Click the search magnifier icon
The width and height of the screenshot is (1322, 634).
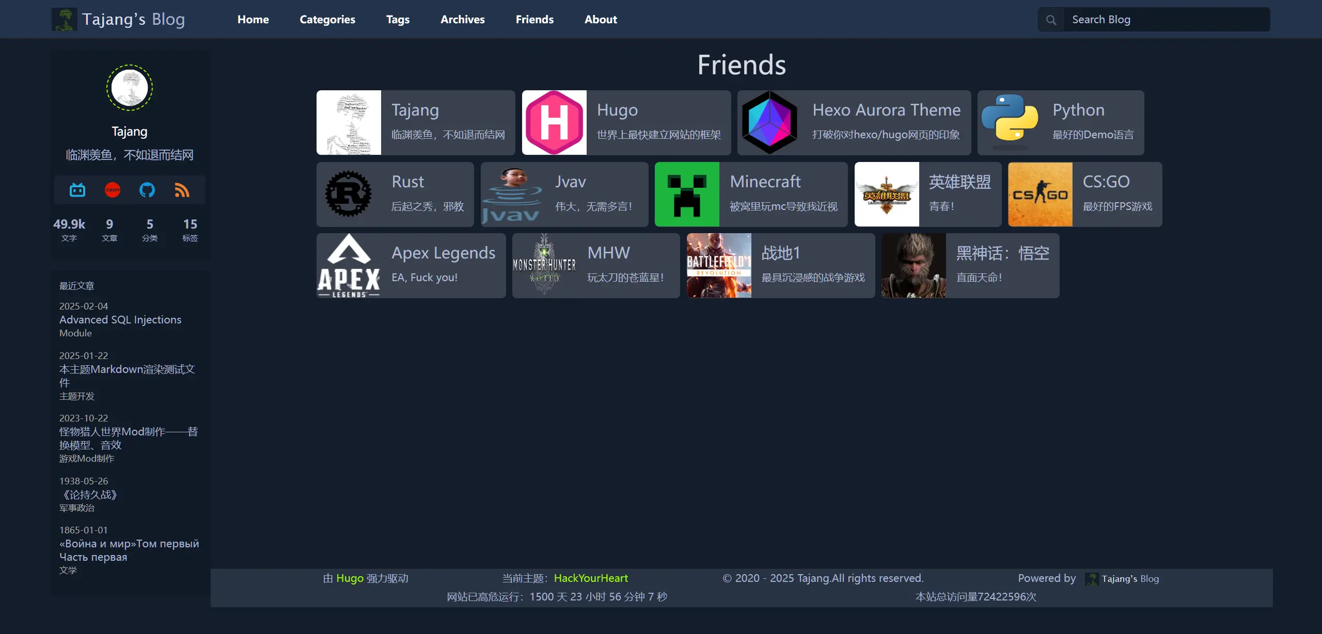pyautogui.click(x=1051, y=20)
